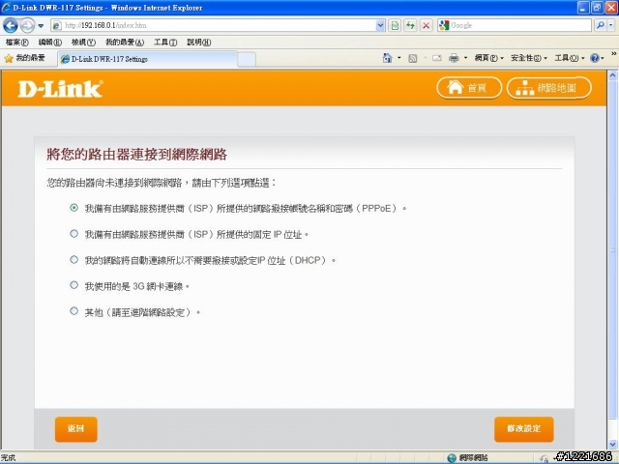
Task: Open the 說明(H) menu
Action: tap(199, 43)
